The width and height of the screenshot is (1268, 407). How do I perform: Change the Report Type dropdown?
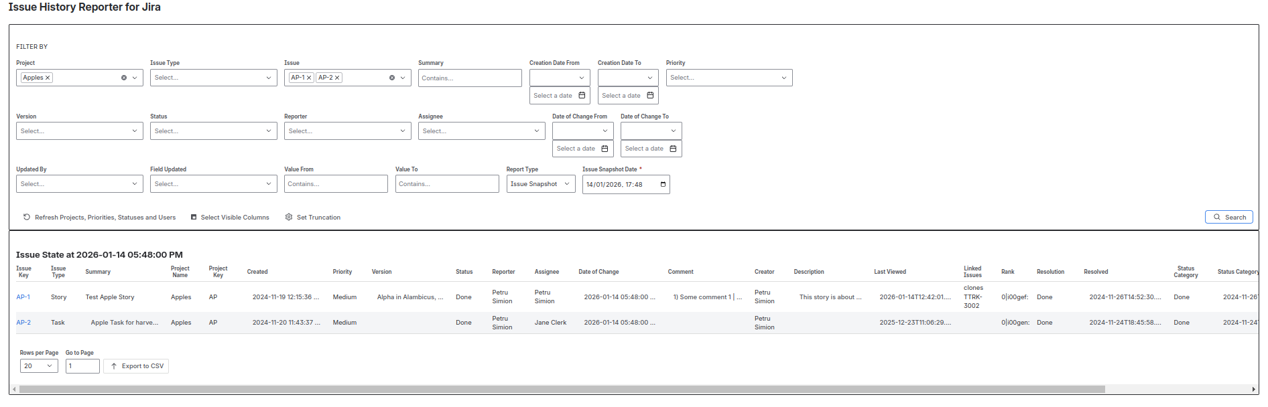click(x=541, y=184)
